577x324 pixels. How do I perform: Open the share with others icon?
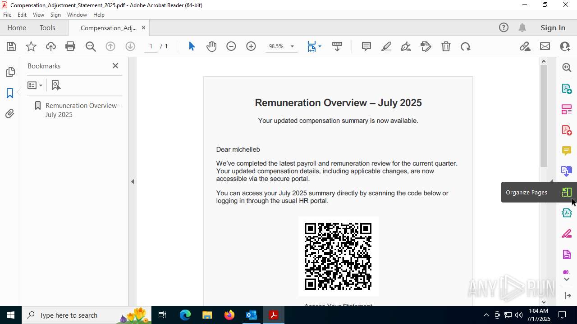point(565,46)
